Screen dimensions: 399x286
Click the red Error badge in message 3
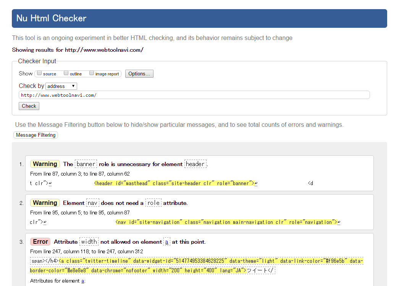(x=40, y=242)
